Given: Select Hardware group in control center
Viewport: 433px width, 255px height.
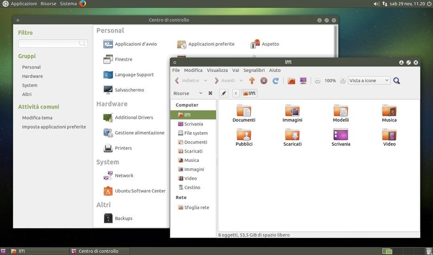Looking at the screenshot, I should pos(32,76).
